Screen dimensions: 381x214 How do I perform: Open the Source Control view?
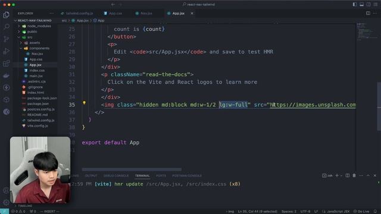(7, 39)
